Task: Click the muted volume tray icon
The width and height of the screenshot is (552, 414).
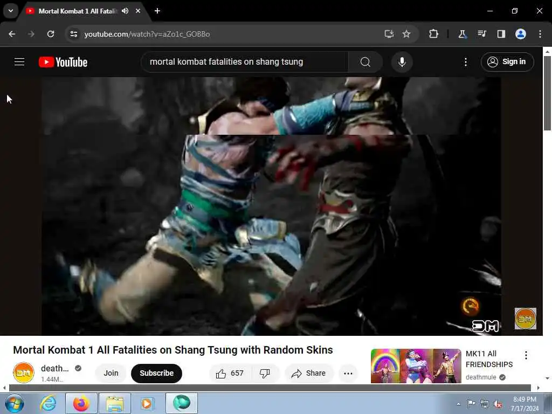Action: click(498, 404)
